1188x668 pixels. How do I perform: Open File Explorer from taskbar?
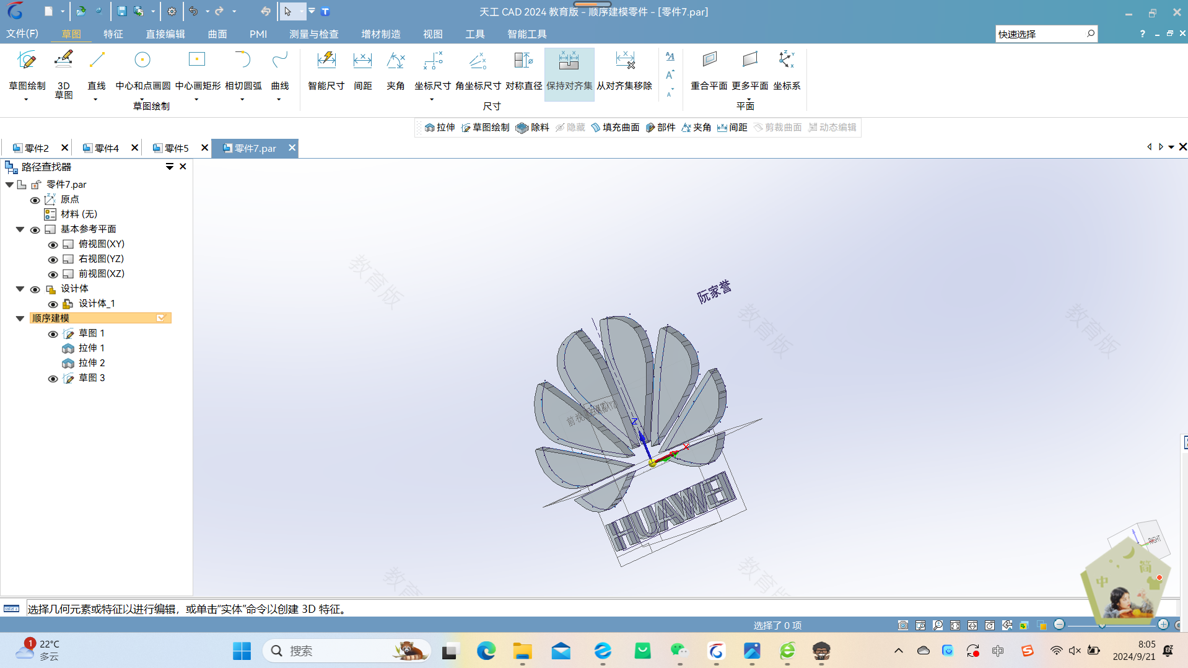[x=522, y=651]
